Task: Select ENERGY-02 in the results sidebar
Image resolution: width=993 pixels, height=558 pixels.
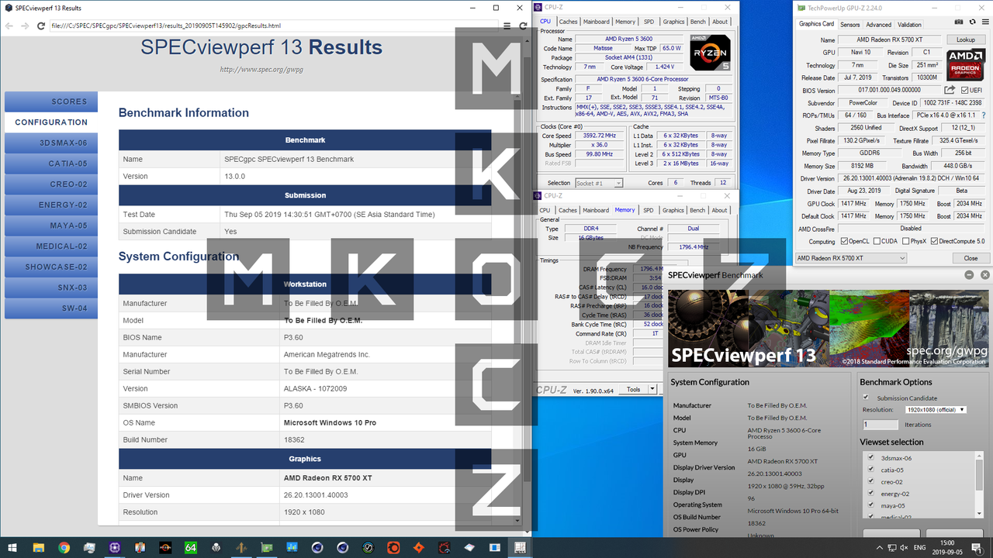Action: (x=51, y=205)
